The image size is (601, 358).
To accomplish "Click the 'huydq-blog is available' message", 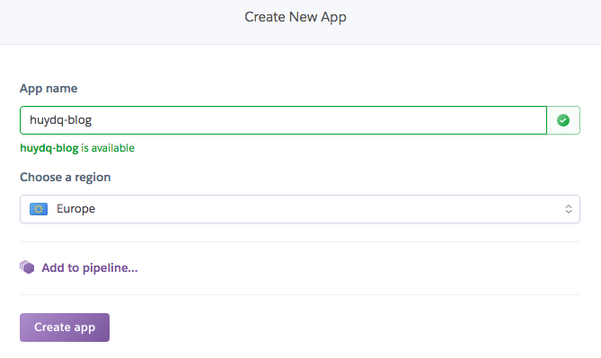I will [77, 148].
